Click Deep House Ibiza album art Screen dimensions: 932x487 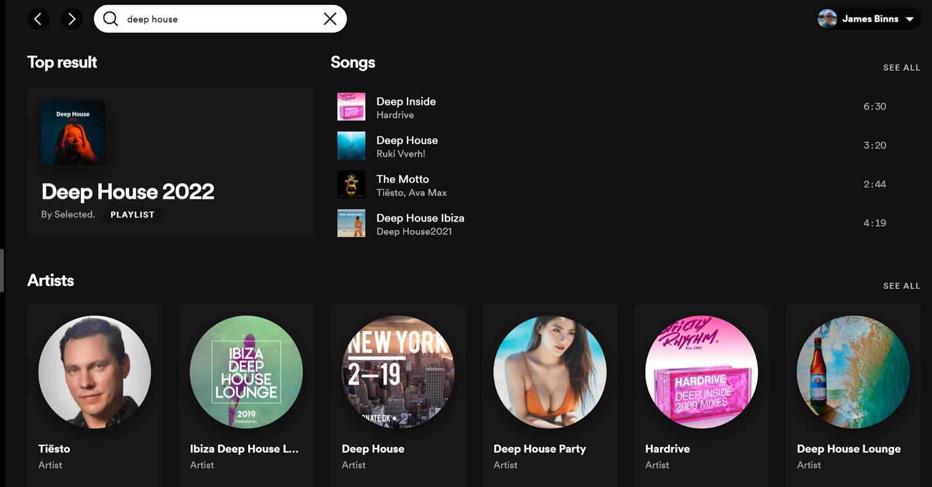(x=351, y=223)
